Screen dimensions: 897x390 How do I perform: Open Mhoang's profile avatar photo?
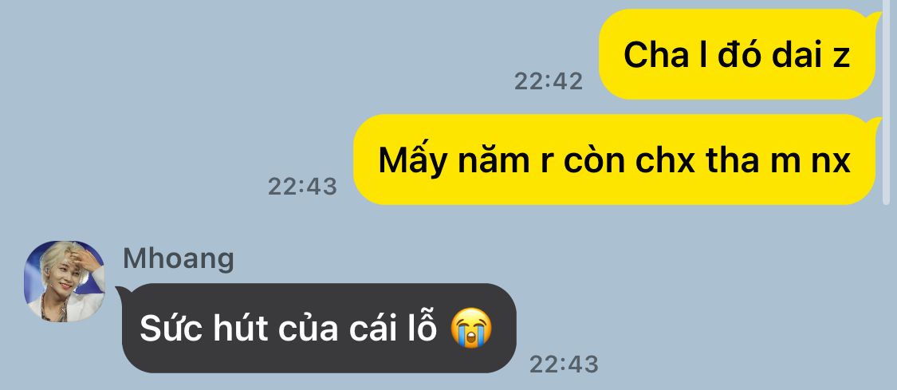64,281
